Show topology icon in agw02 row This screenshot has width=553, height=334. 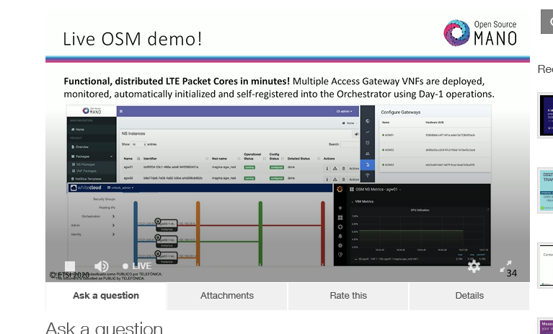coord(335,179)
